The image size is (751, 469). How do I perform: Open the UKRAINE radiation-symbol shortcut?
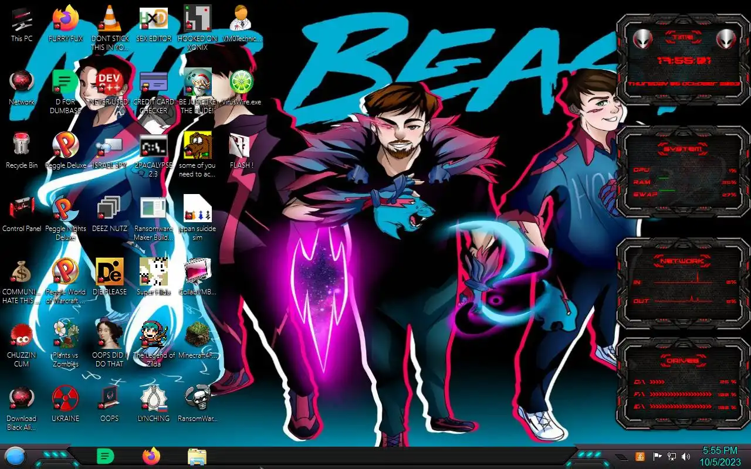click(x=66, y=405)
